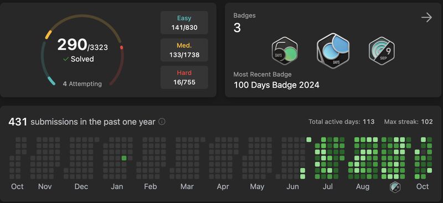Click the 50 Days badge icon
Viewport: 443px width, 203px height.
285,51
